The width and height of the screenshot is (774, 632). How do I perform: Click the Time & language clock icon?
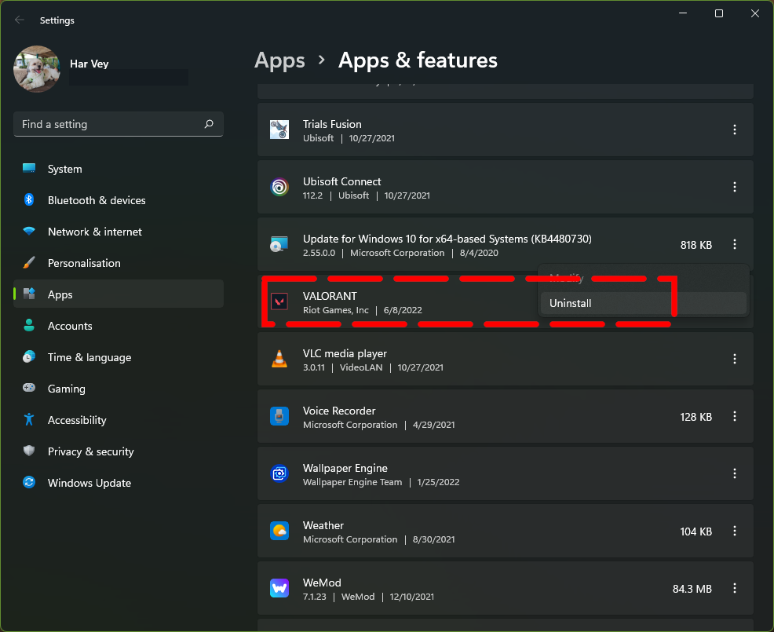tap(29, 356)
